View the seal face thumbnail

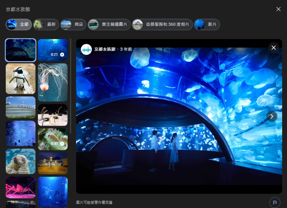[x=21, y=161]
